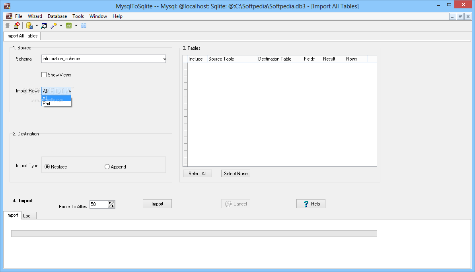Enable the Show Views checkbox
Screen dimensions: 475x272
tap(44, 74)
